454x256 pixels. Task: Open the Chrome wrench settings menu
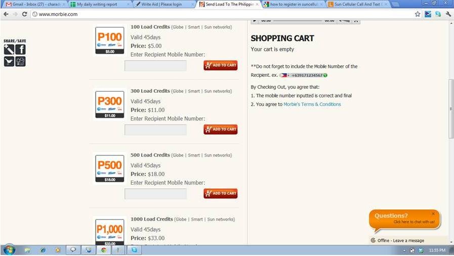(x=448, y=14)
